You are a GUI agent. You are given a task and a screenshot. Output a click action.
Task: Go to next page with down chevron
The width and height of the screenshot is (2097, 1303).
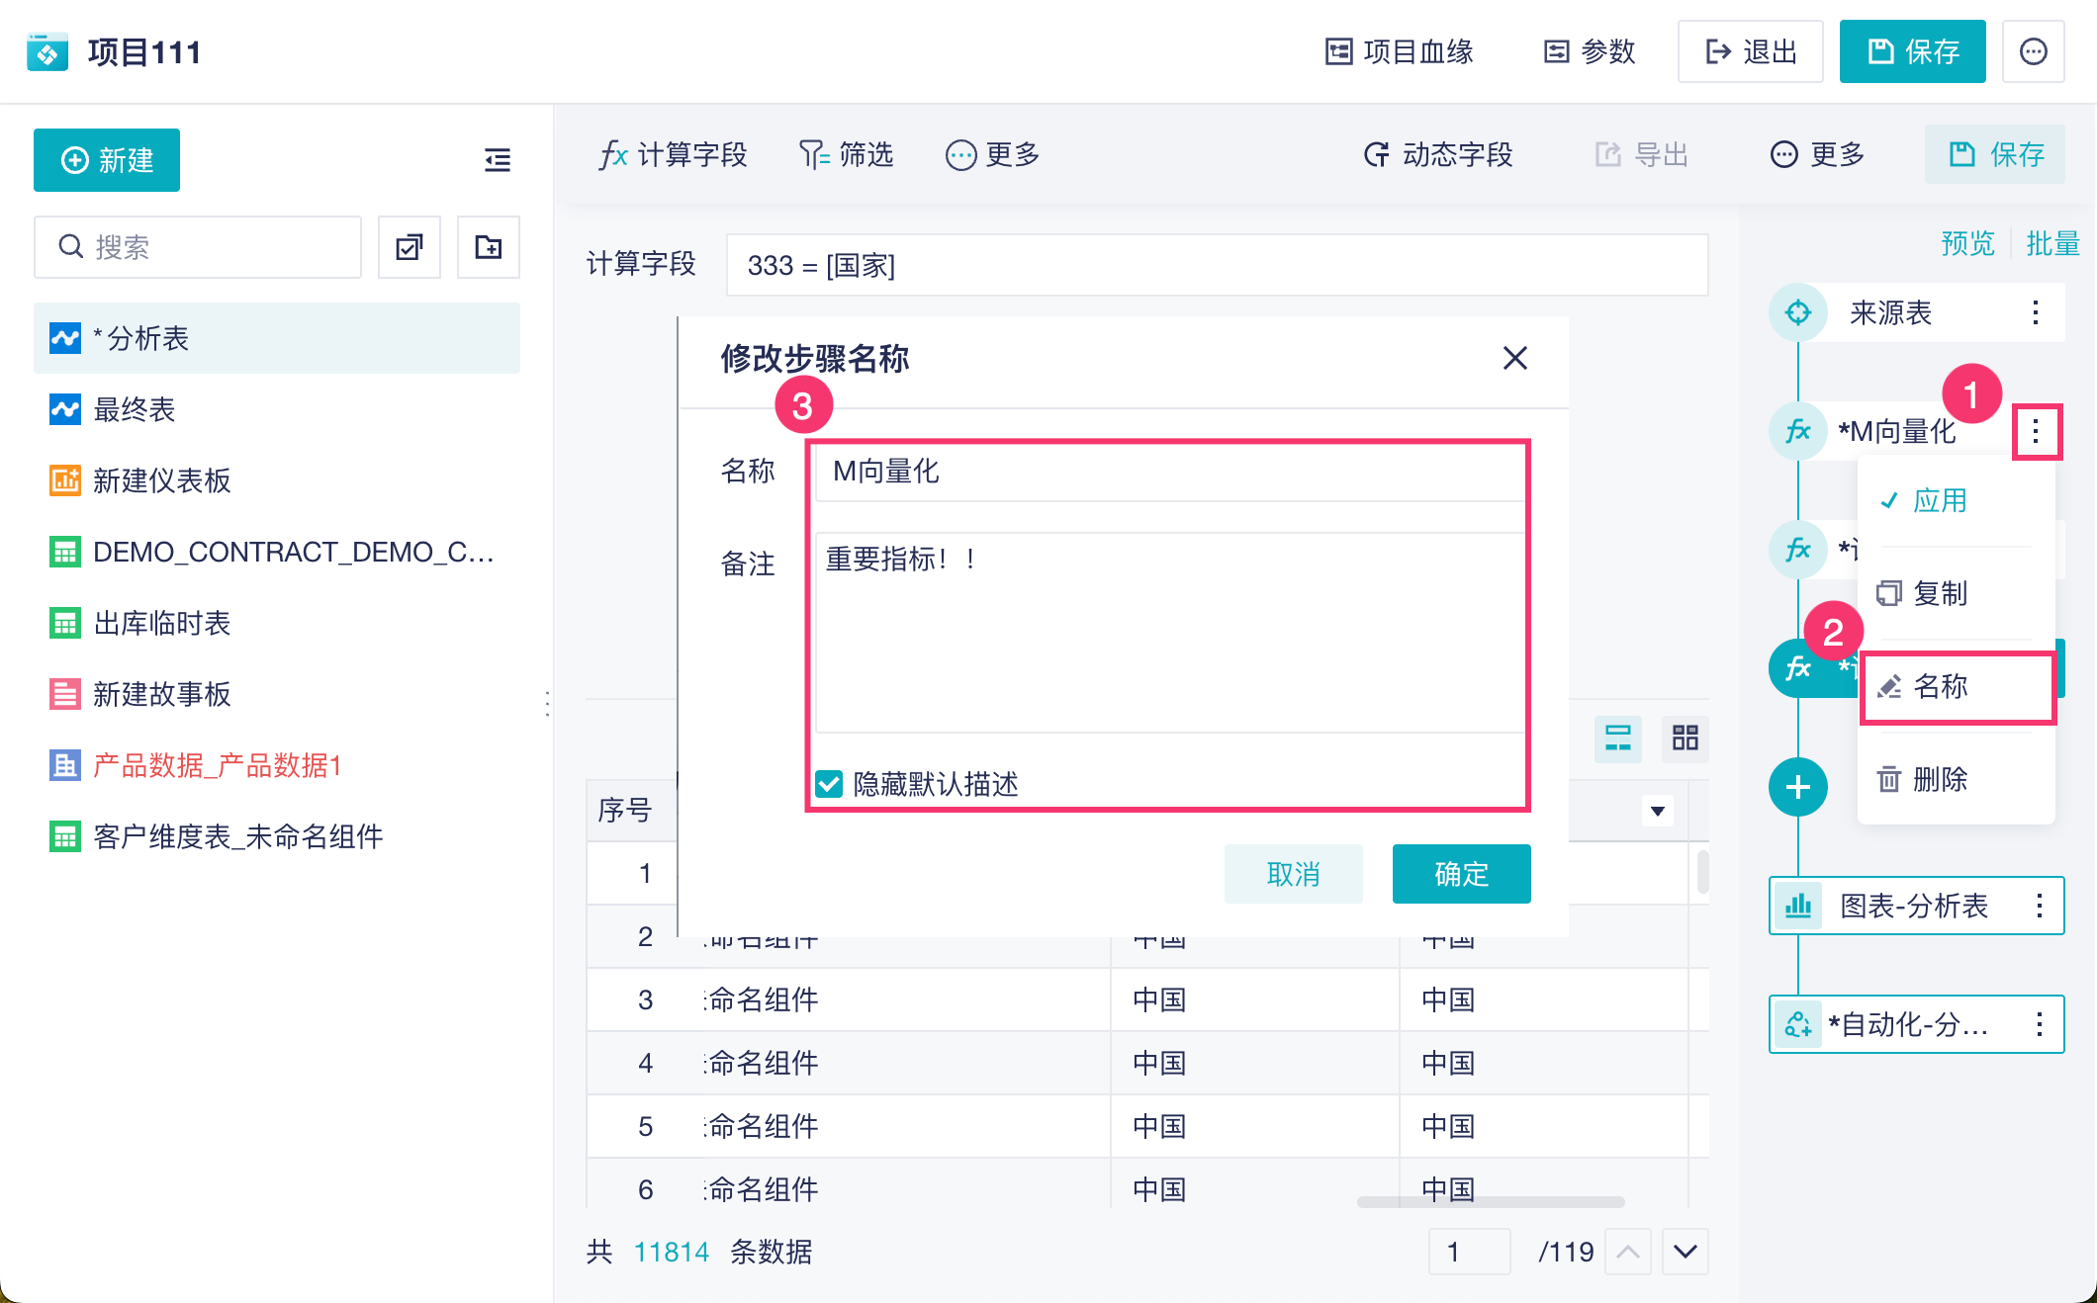pyautogui.click(x=1686, y=1252)
